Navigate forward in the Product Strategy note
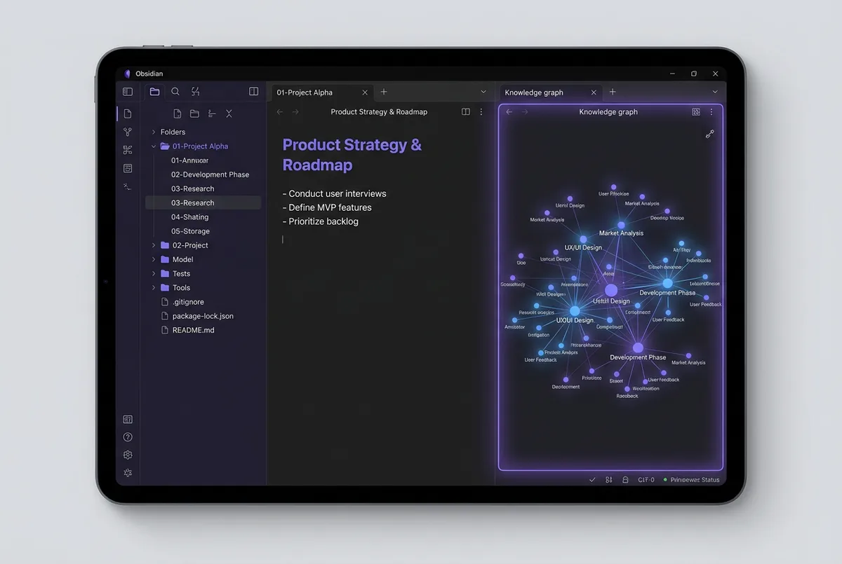This screenshot has width=842, height=564. (295, 112)
